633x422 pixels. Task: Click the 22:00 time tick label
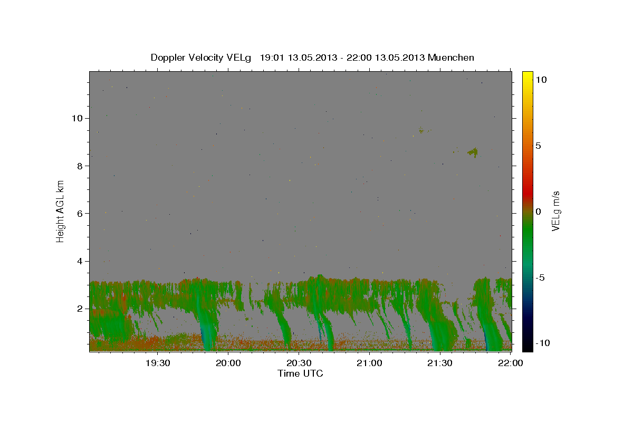point(510,363)
